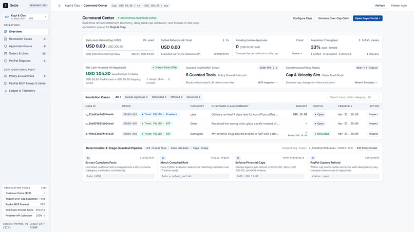
Task: Click the 3-Way Smart Offer badge
Action: click(x=165, y=68)
